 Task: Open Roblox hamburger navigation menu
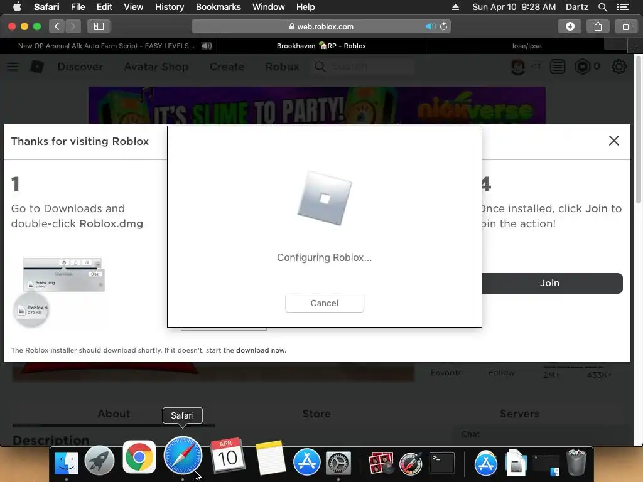tap(13, 67)
